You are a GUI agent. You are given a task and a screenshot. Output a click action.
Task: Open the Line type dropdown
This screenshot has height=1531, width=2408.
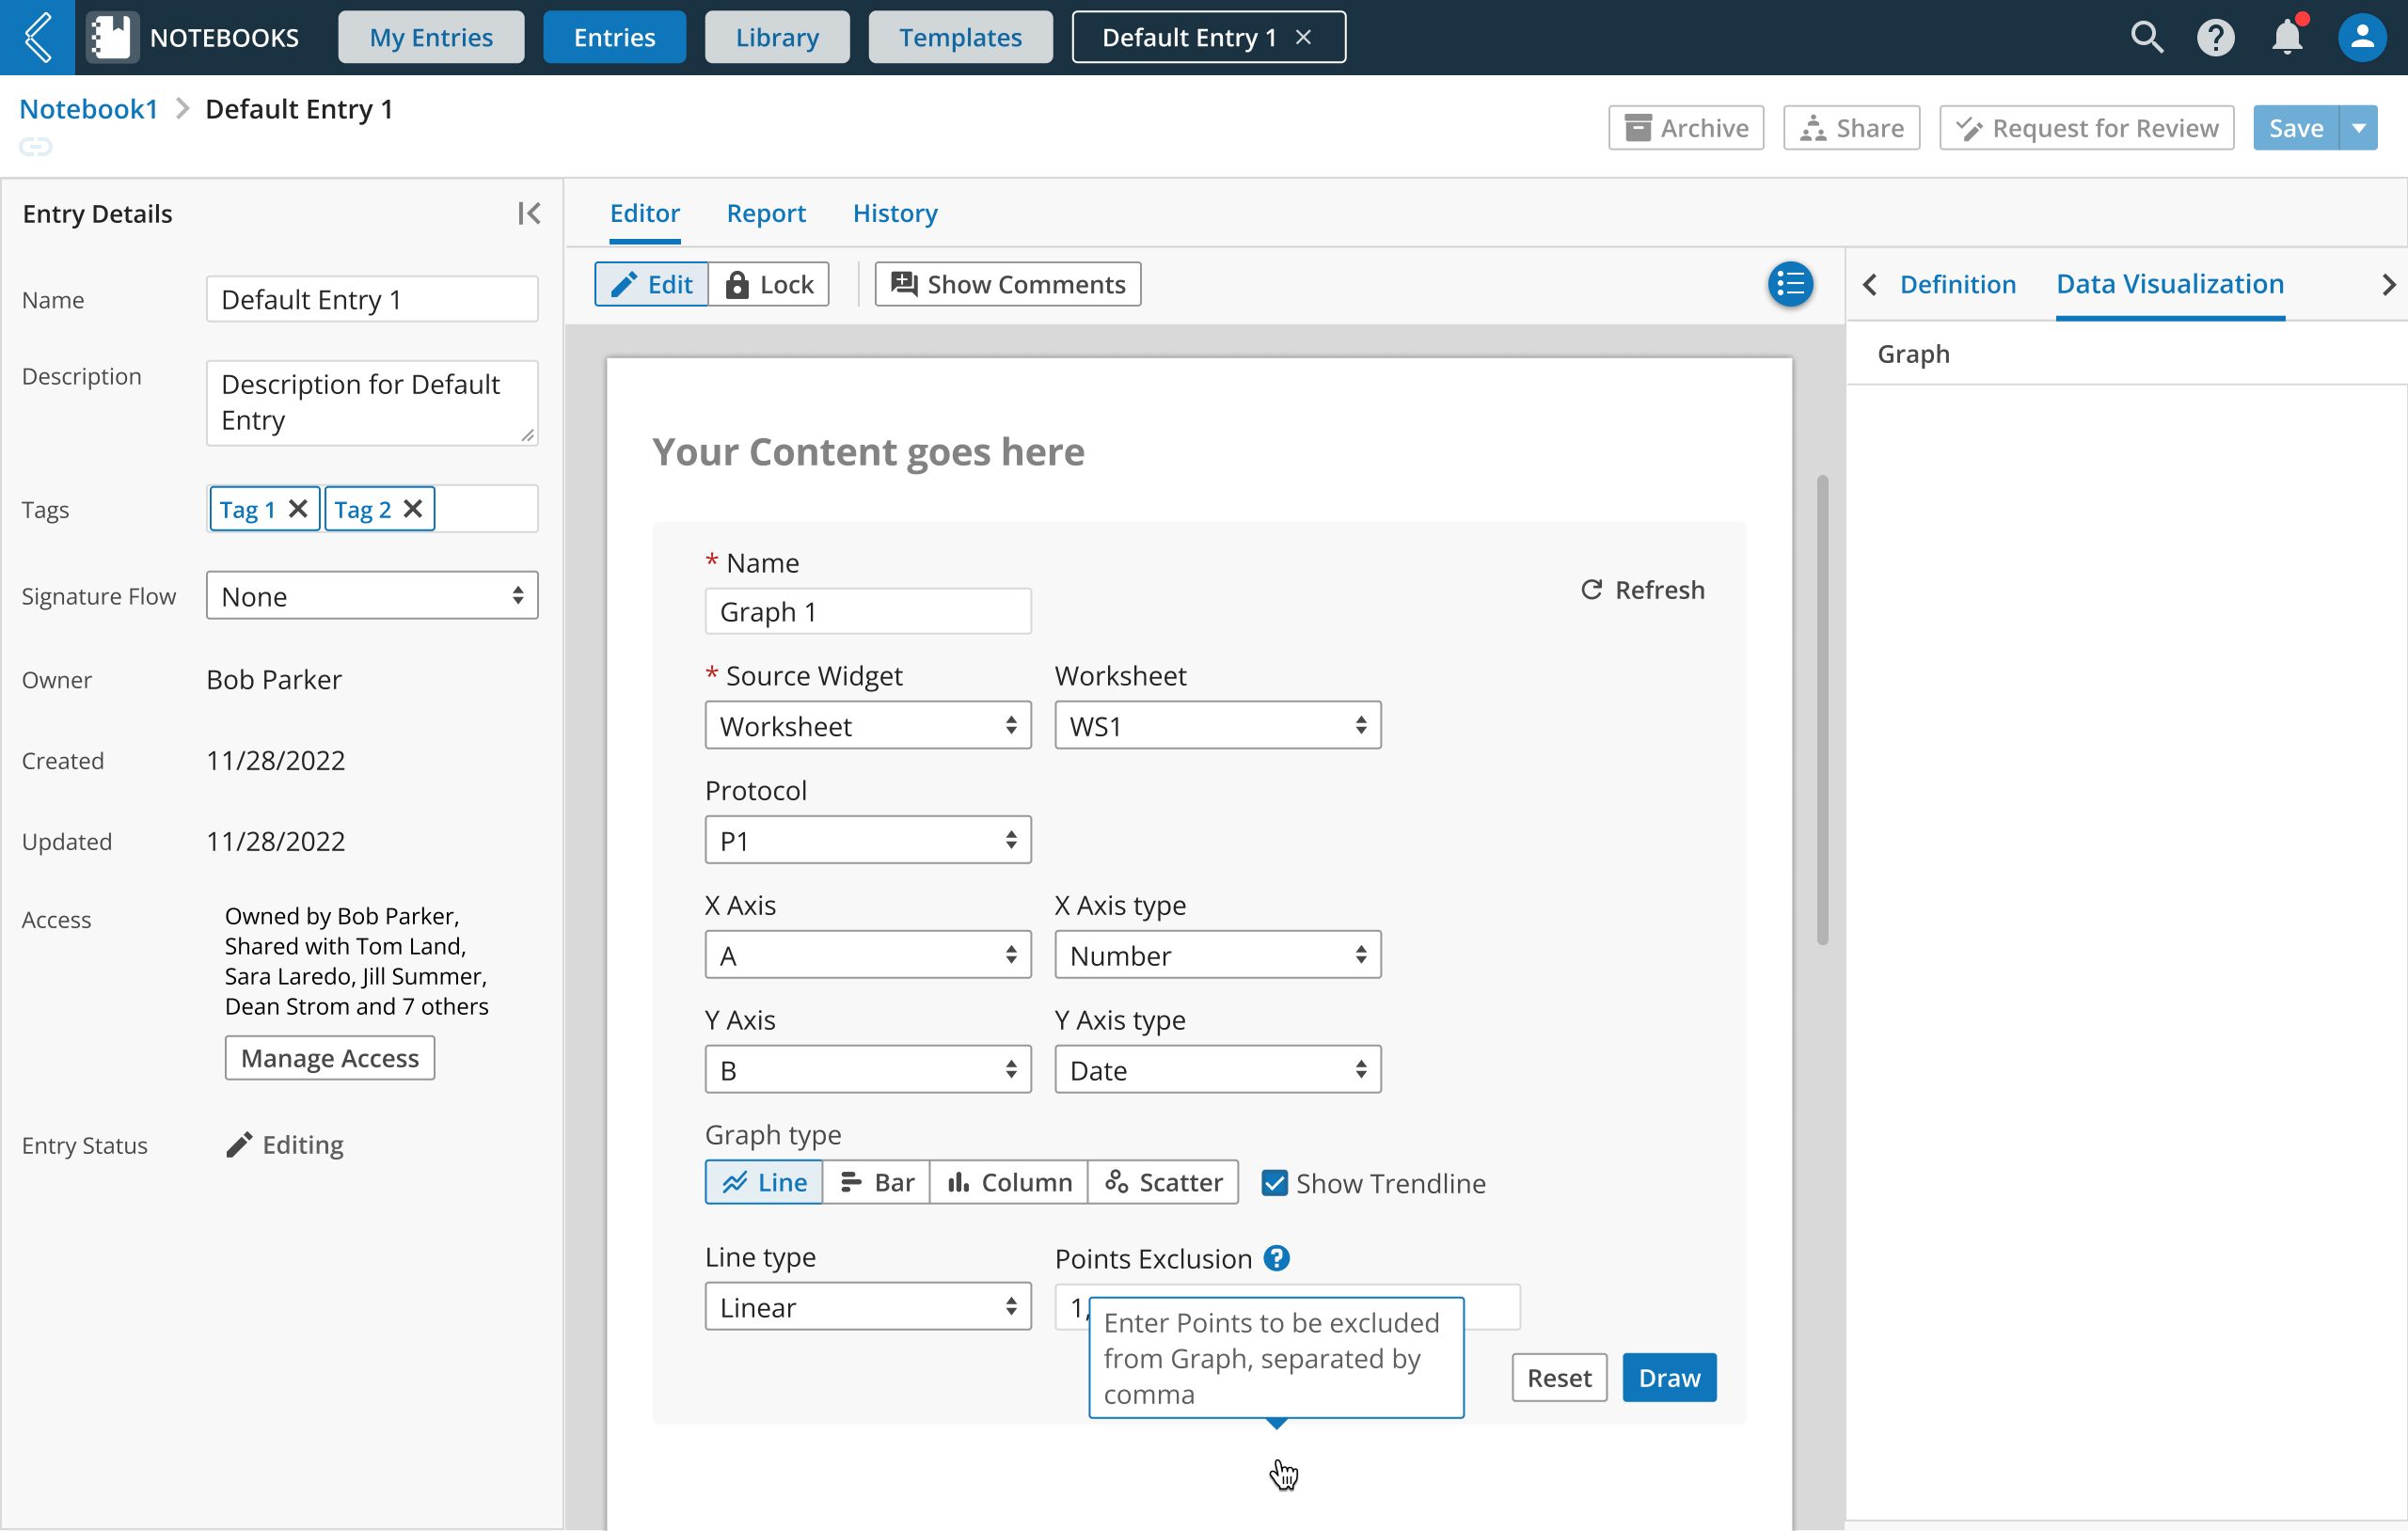(867, 1307)
